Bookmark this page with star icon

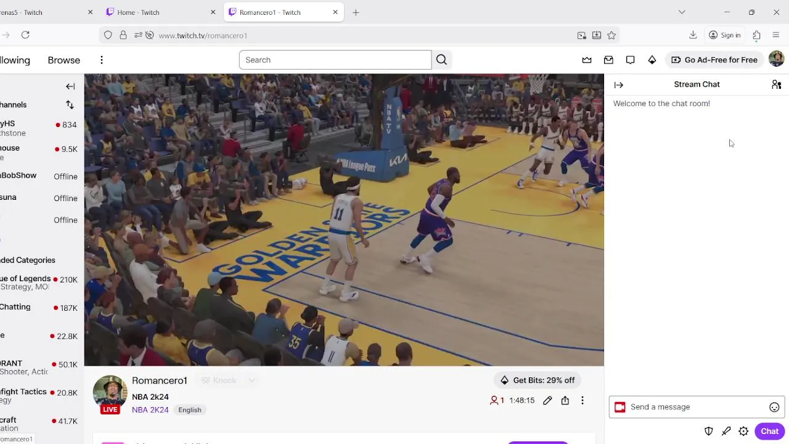[x=611, y=35]
